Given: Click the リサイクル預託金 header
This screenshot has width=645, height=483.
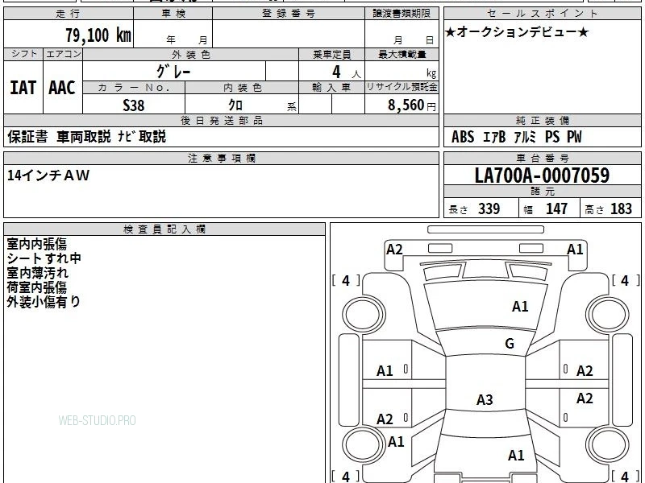Looking at the screenshot, I should pyautogui.click(x=402, y=87).
